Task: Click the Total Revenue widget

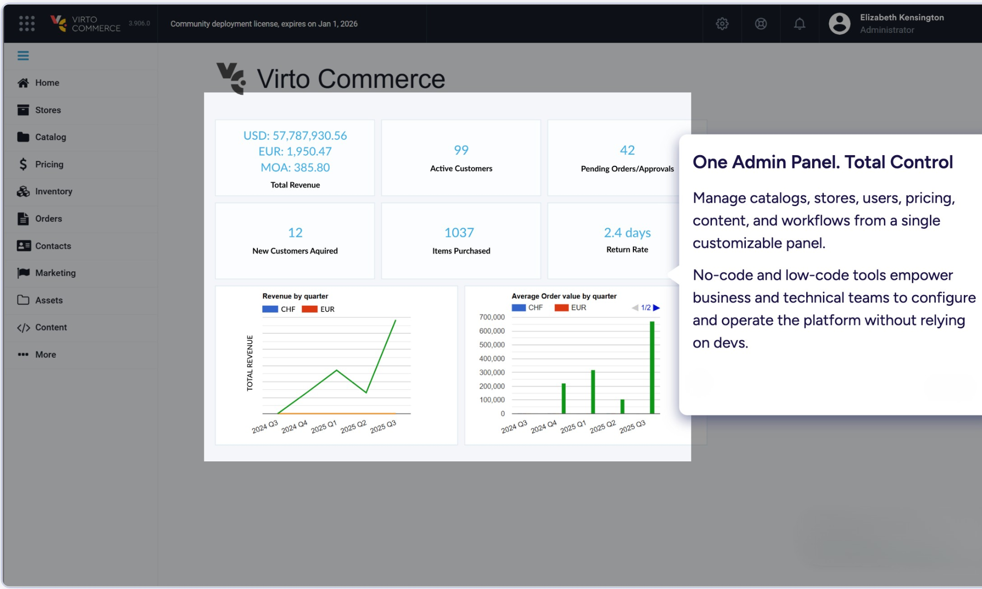Action: tap(295, 158)
